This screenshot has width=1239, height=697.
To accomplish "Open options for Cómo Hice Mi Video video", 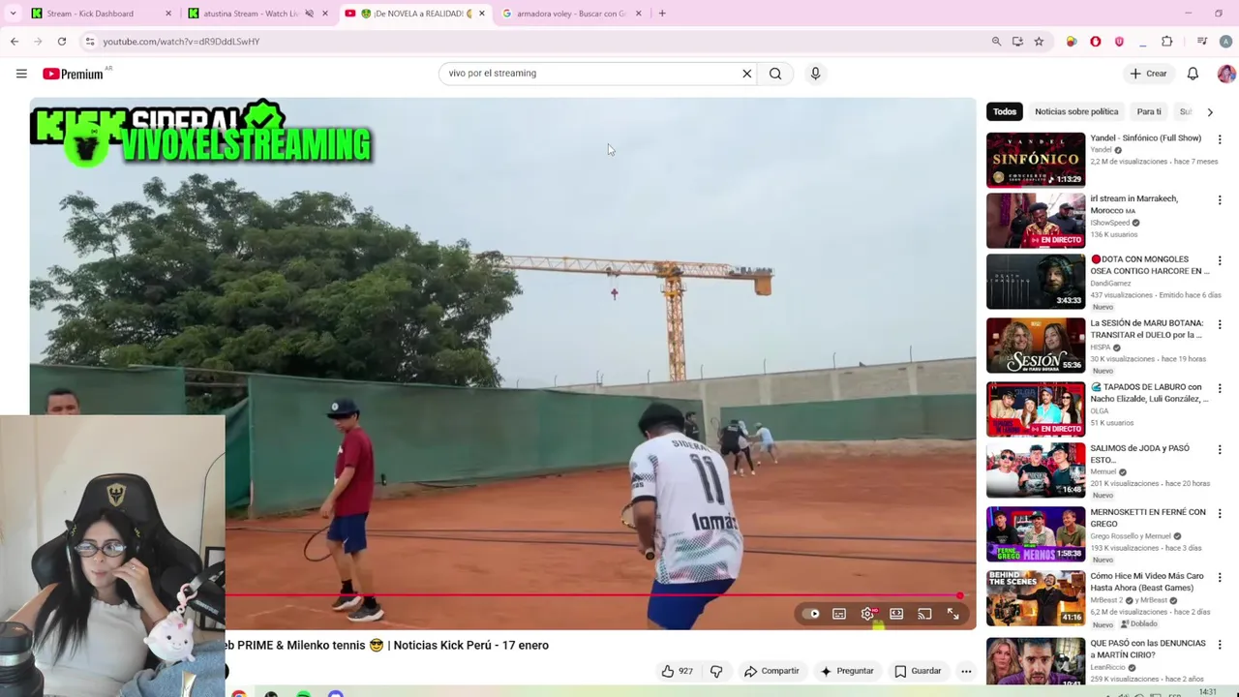I will click(x=1220, y=578).
